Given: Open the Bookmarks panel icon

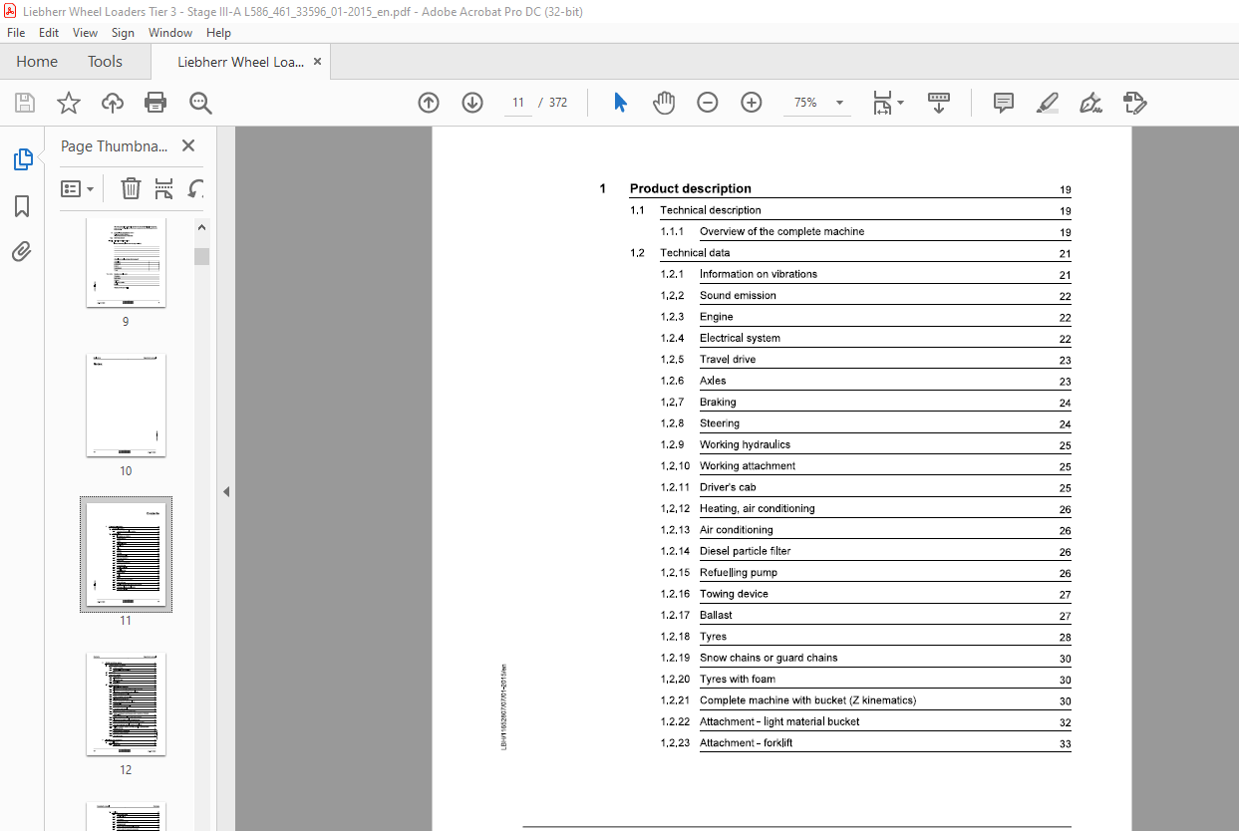Looking at the screenshot, I should tap(22, 206).
